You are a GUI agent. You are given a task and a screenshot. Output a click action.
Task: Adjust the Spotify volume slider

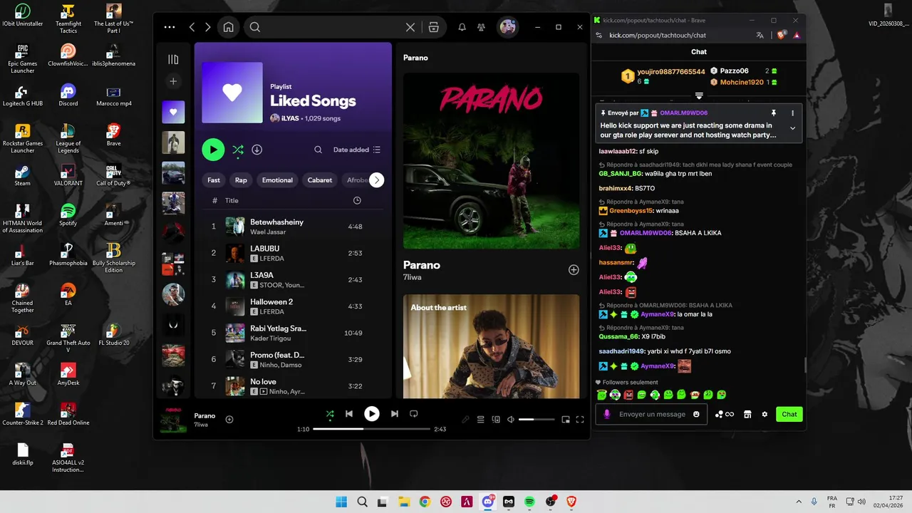coord(536,420)
